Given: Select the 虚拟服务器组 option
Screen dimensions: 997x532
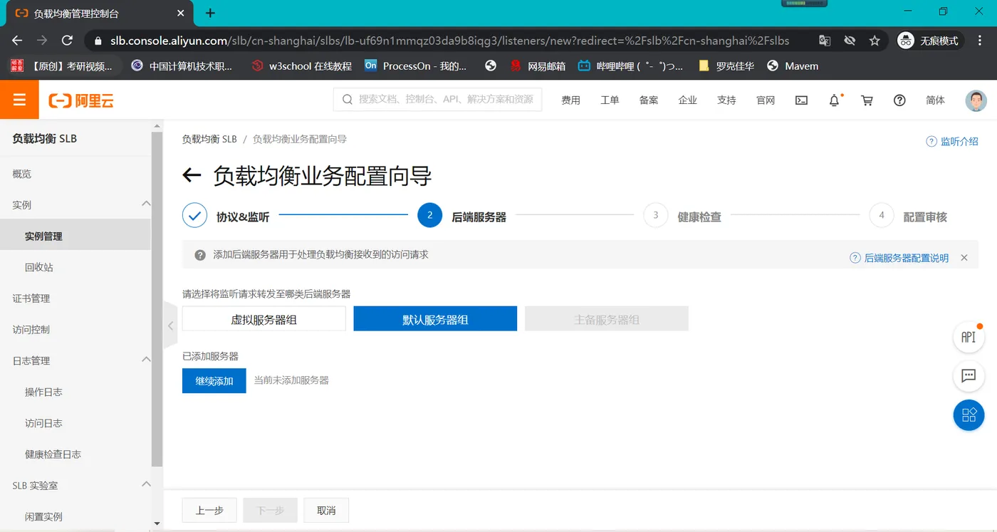Looking at the screenshot, I should tap(264, 319).
